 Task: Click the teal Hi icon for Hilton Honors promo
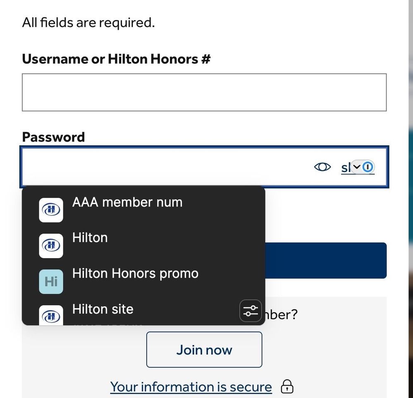tap(51, 282)
